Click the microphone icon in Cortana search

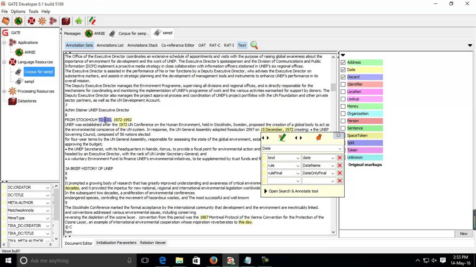pyautogui.click(x=129, y=260)
